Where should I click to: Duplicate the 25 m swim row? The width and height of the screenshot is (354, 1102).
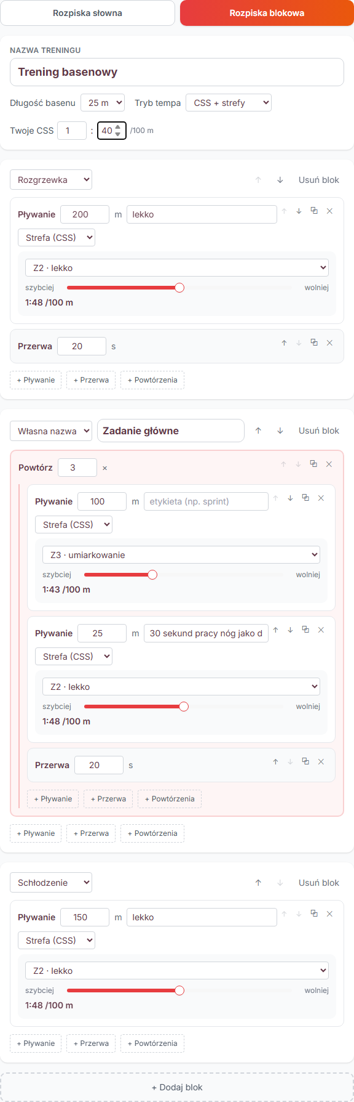tap(305, 630)
